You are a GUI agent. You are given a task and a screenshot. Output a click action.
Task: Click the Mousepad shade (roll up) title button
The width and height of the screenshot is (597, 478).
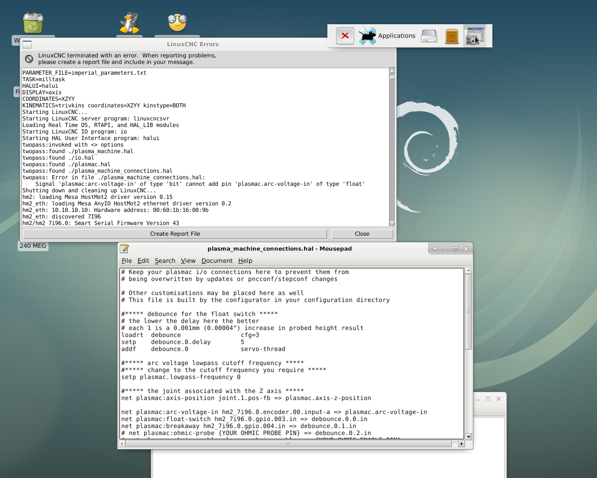pyautogui.click(x=435, y=249)
